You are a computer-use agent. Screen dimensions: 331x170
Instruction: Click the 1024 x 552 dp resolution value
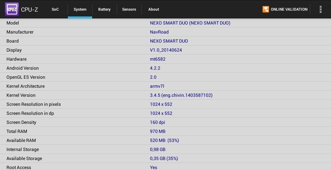161,113
